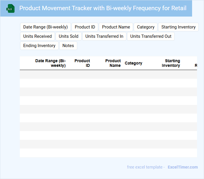204x179 pixels.
Task: Select the Product Name tag
Action: (x=116, y=27)
